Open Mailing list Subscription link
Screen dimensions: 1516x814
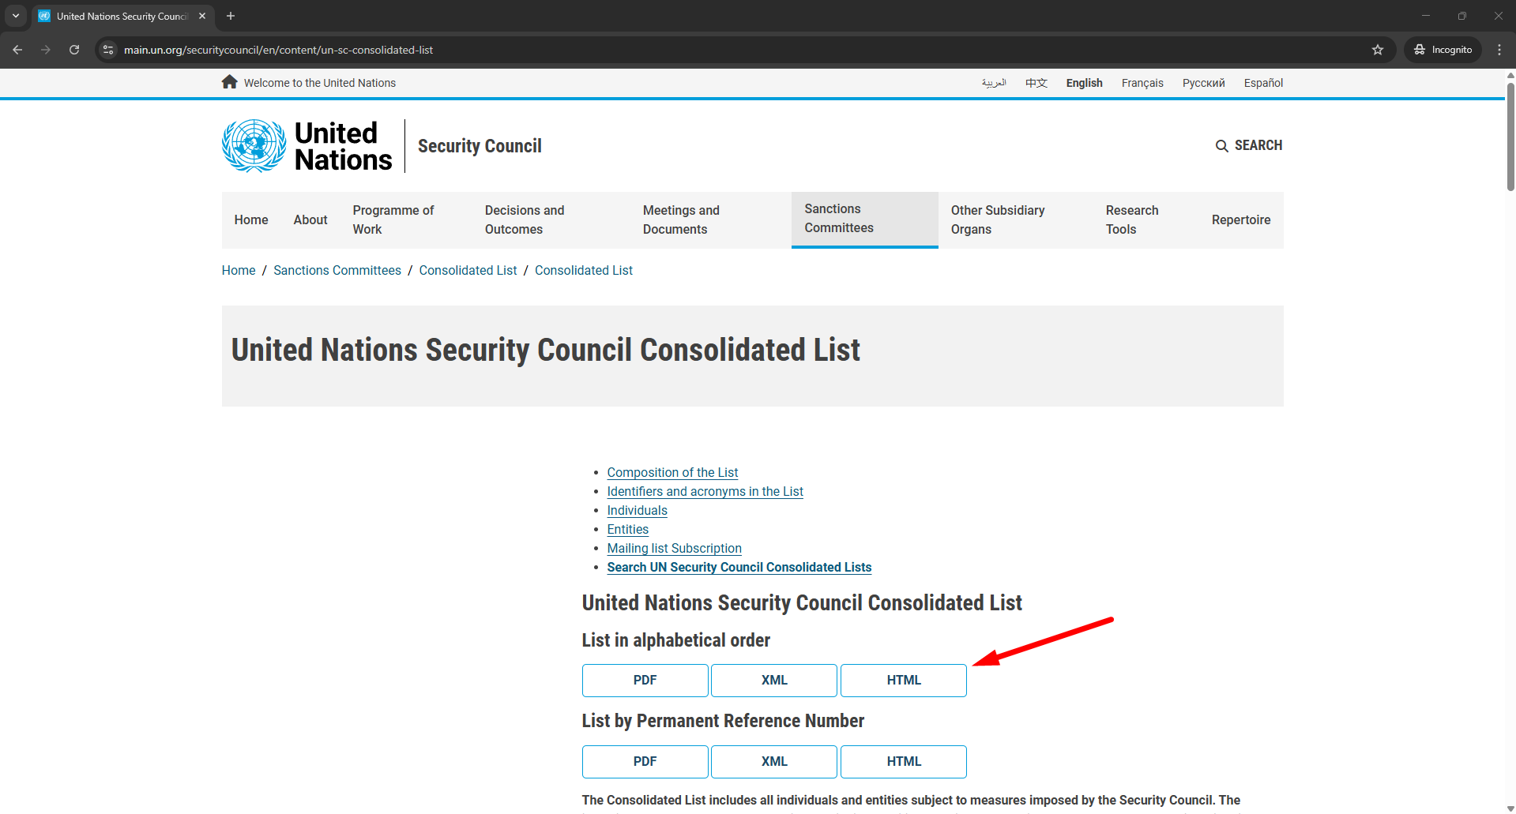674,549
